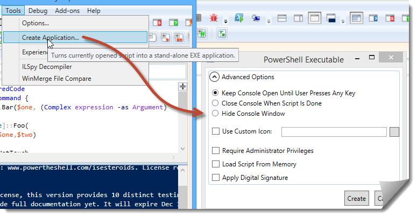The height and width of the screenshot is (217, 417).
Task: Collapse the Advanced Options expander
Action: [x=215, y=77]
